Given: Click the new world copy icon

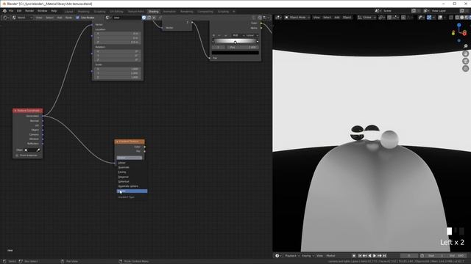Looking at the screenshot, I should (149, 18).
